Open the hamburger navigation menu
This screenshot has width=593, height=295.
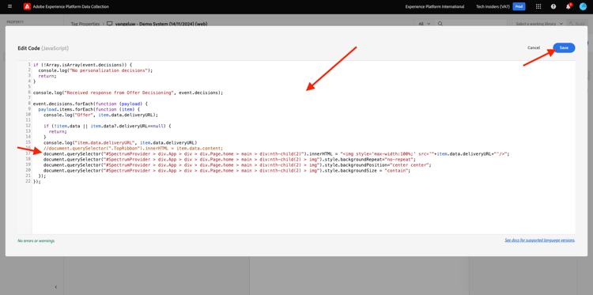(x=9, y=6)
